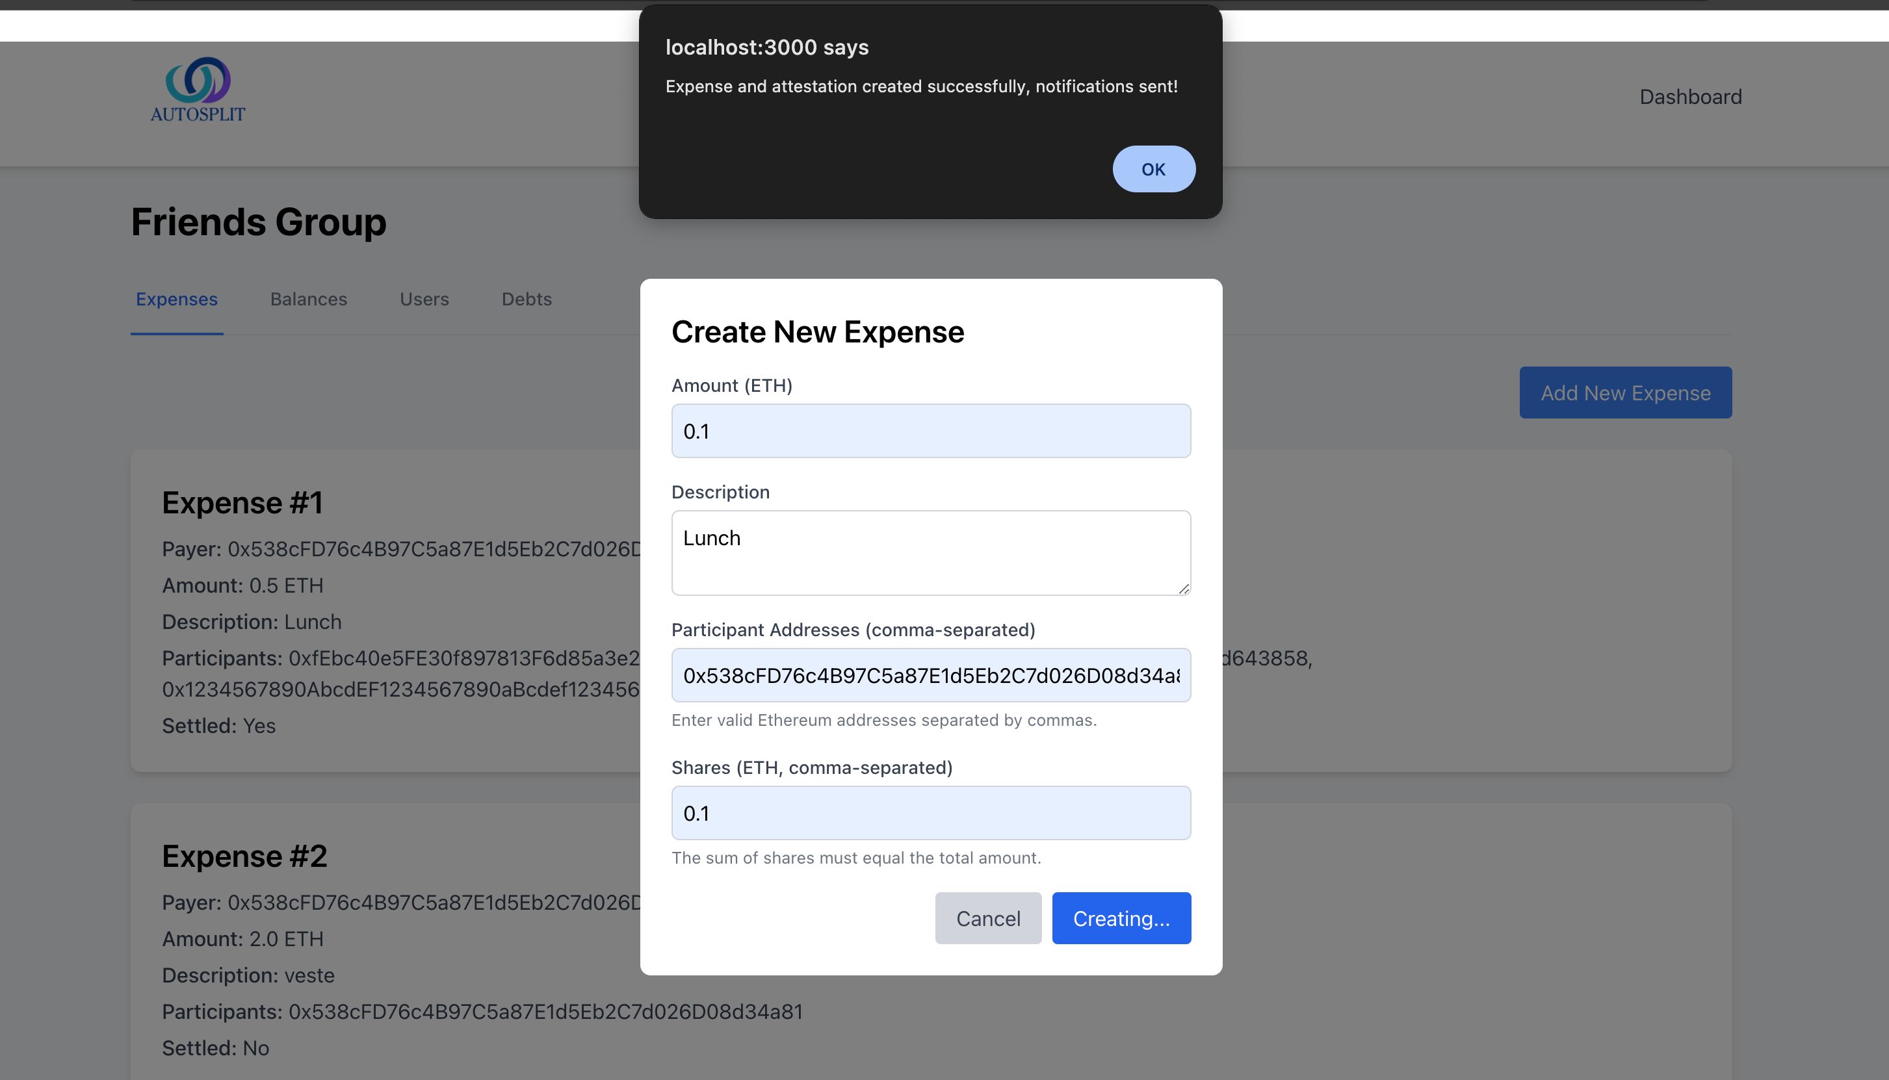Image resolution: width=1889 pixels, height=1080 pixels.
Task: Switch to the Balances tab
Action: click(x=309, y=299)
